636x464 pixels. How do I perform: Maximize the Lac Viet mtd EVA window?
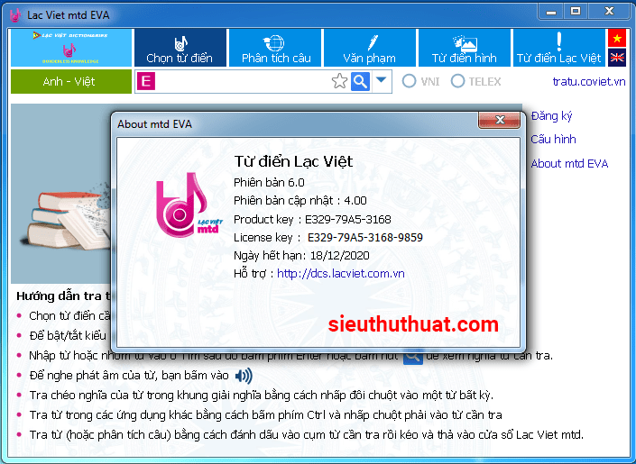(x=576, y=12)
